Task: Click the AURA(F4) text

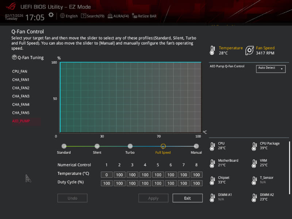Action: tap(121, 16)
